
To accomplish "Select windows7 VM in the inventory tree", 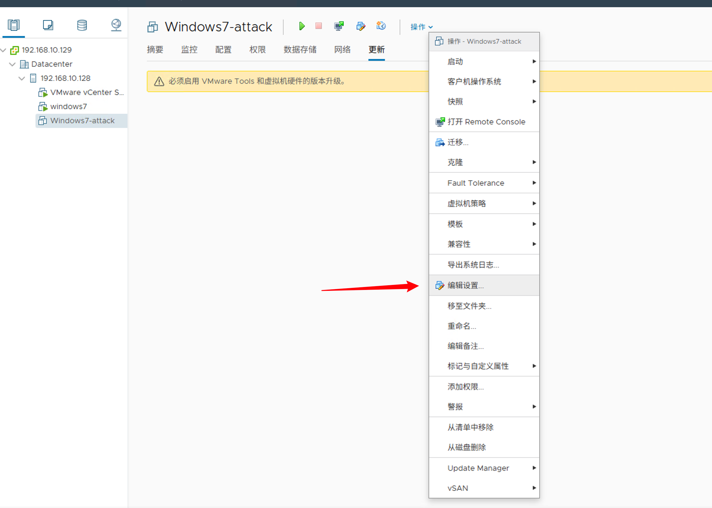I will (68, 107).
